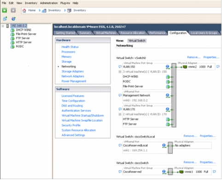Image resolution: width=222 pixels, height=180 pixels.
Task: Open the Storage link under Hardware
Action: pyautogui.click(x=66, y=62)
